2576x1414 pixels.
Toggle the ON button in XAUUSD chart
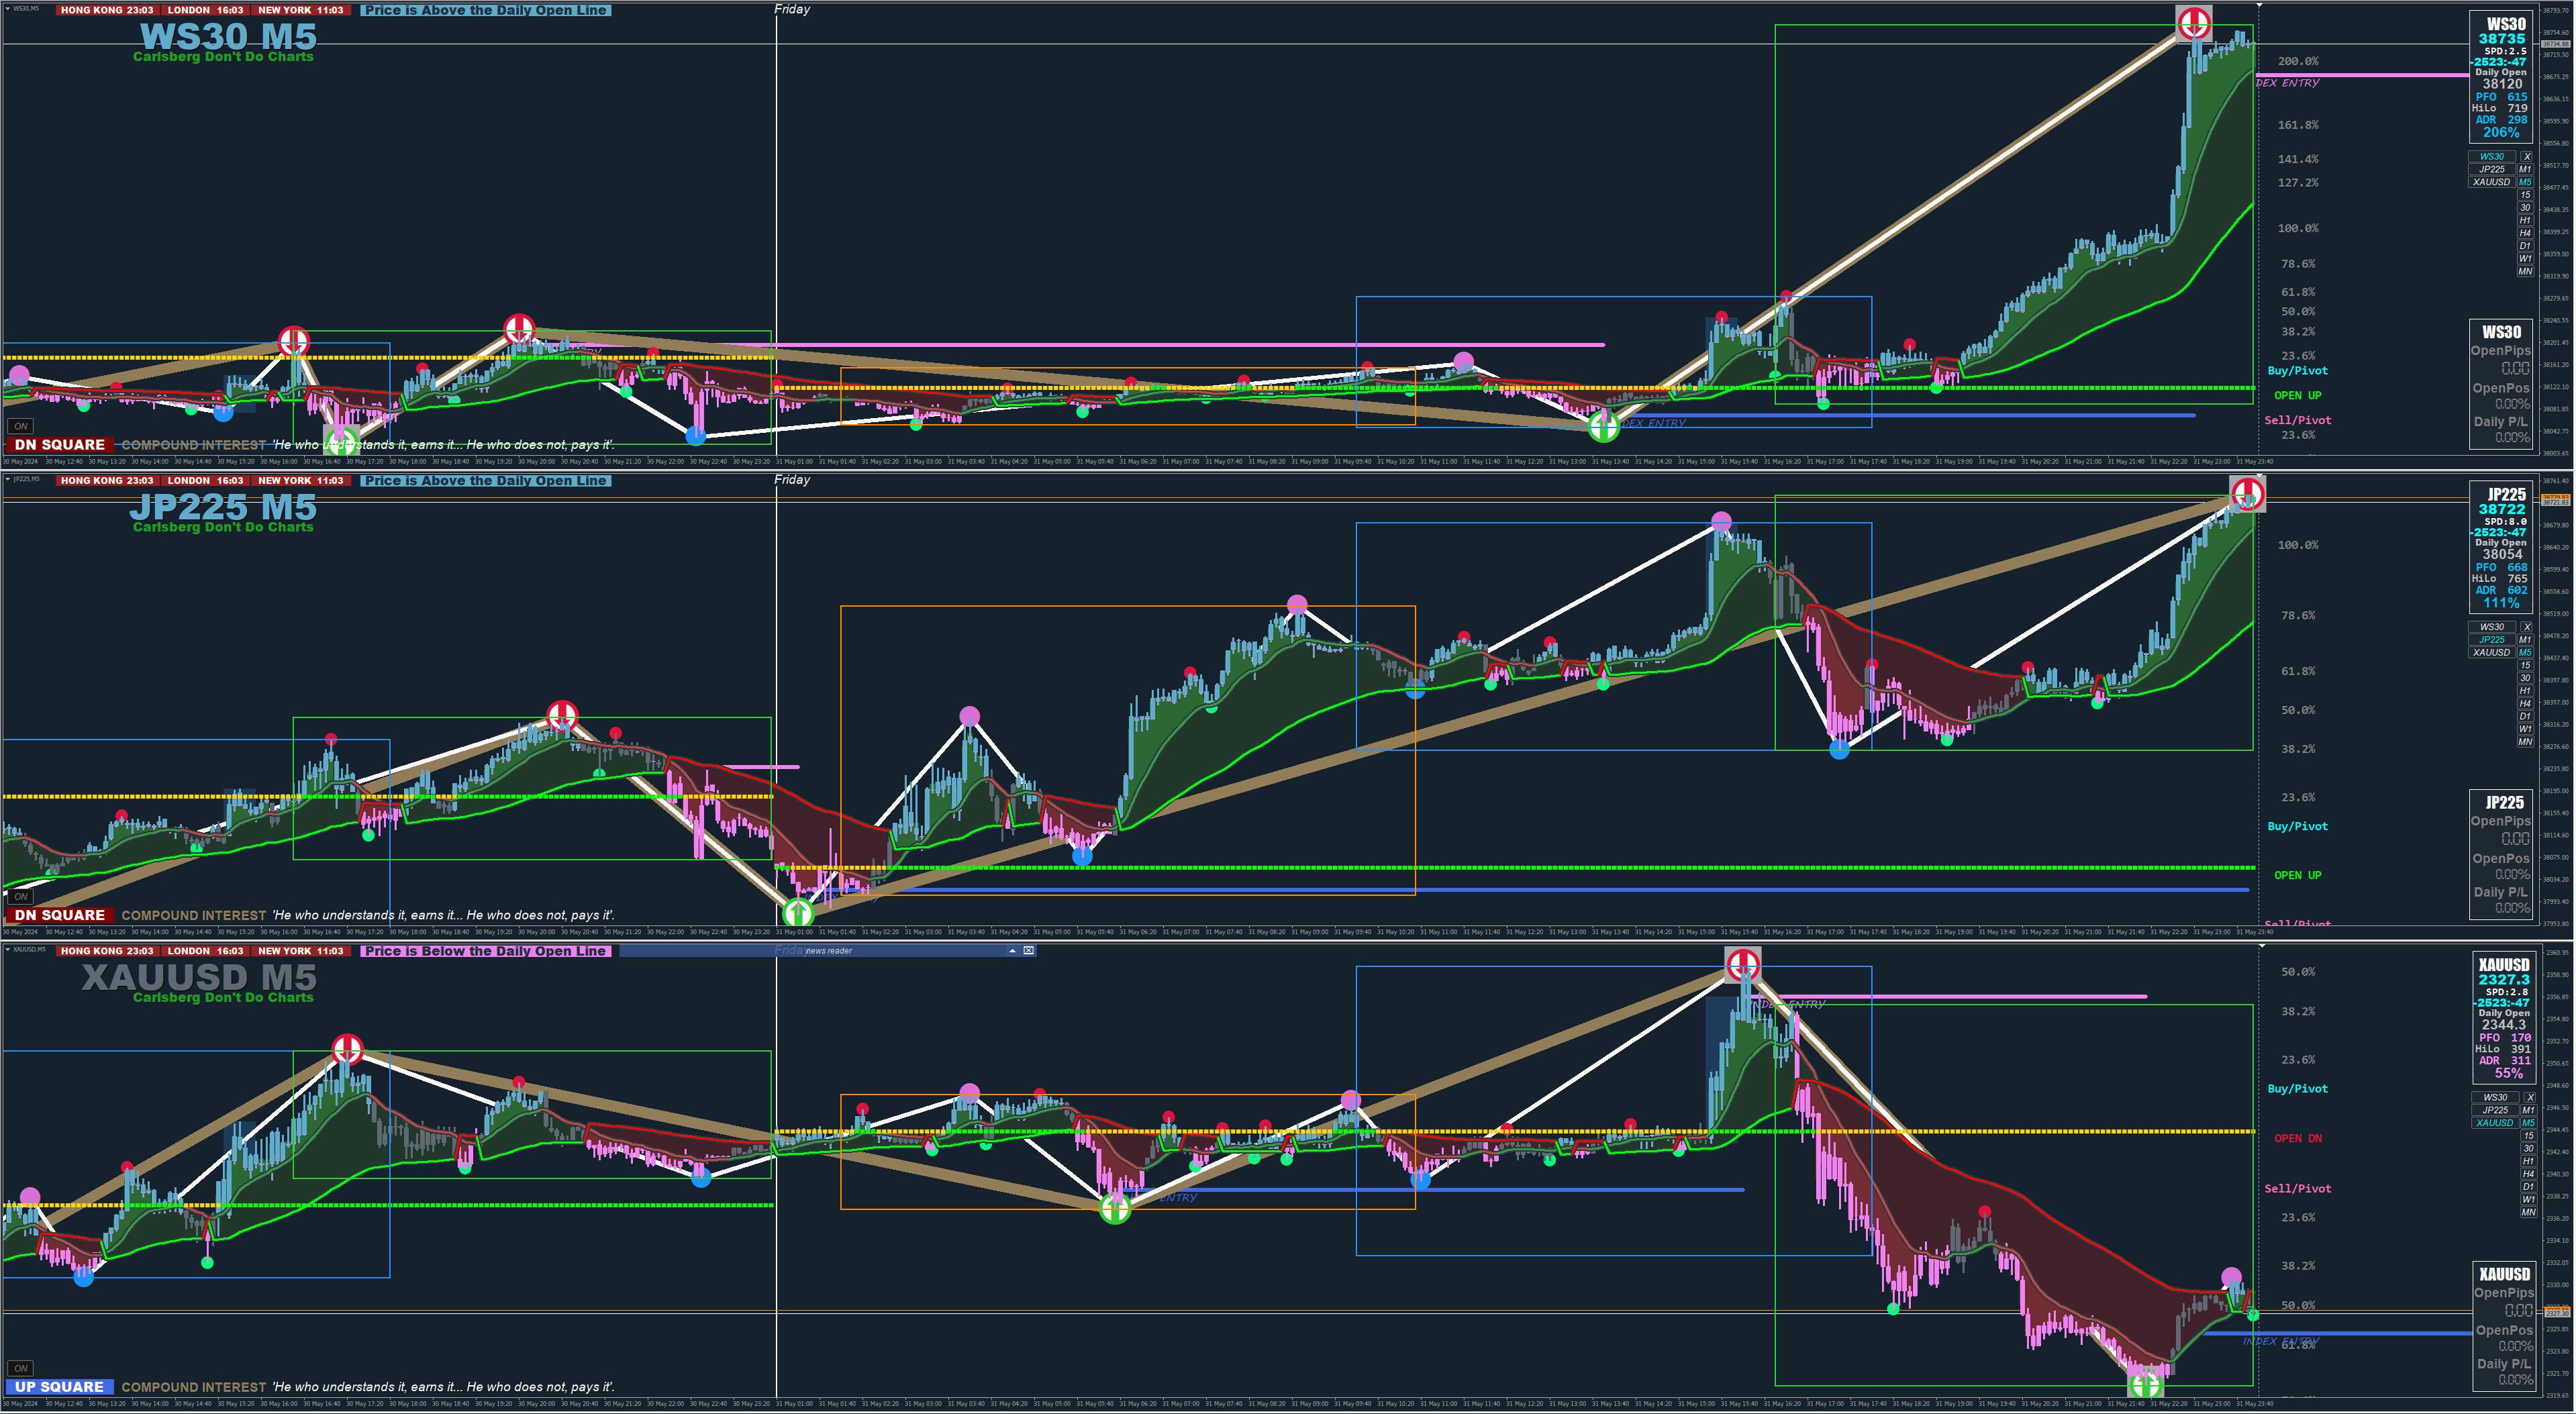[21, 1368]
